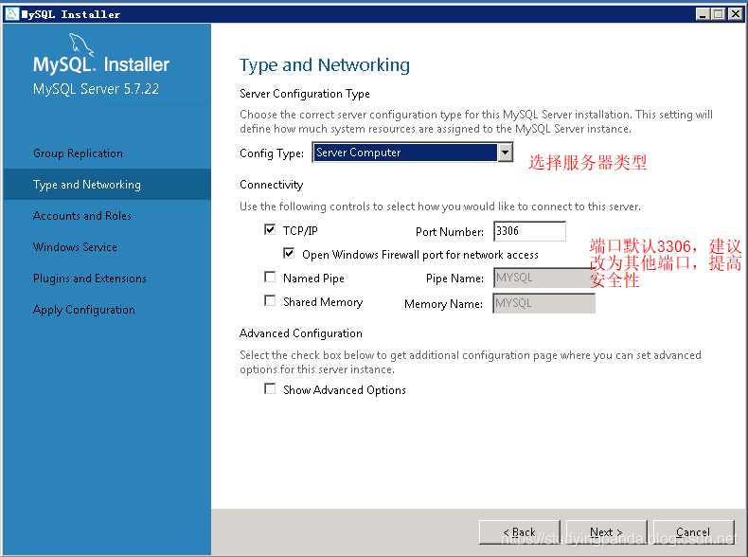
Task: Enable the Named Pipe checkbox
Action: [271, 278]
